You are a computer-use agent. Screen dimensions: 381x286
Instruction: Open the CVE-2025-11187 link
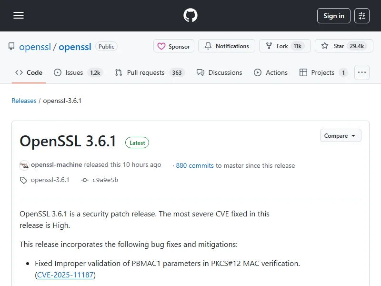point(65,275)
